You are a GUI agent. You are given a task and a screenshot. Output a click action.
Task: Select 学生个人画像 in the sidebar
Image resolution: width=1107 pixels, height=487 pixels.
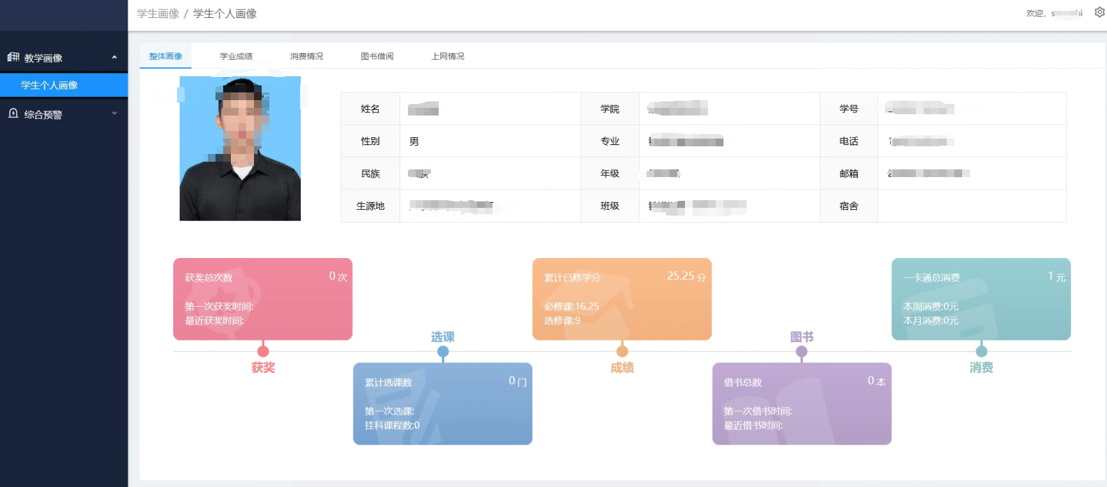click(x=49, y=85)
